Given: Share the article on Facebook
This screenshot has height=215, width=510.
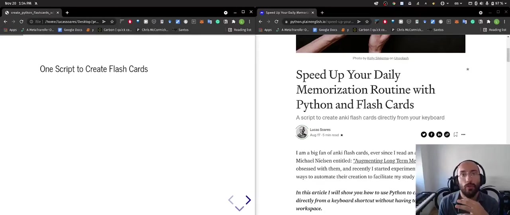Looking at the screenshot, I should (x=432, y=135).
